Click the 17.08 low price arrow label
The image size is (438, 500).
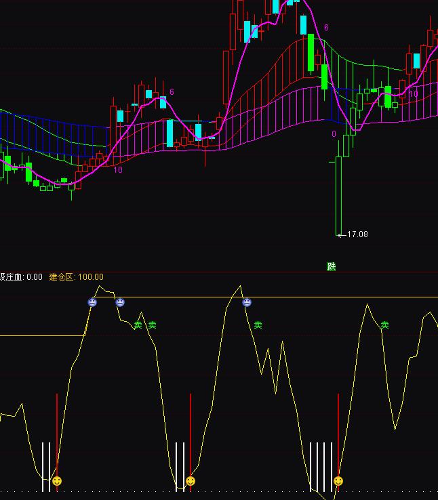tap(353, 234)
